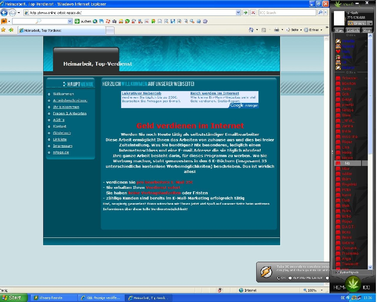Open the Main menu in ICQ panel
The height and width of the screenshot is (302, 377).
(339, 30)
